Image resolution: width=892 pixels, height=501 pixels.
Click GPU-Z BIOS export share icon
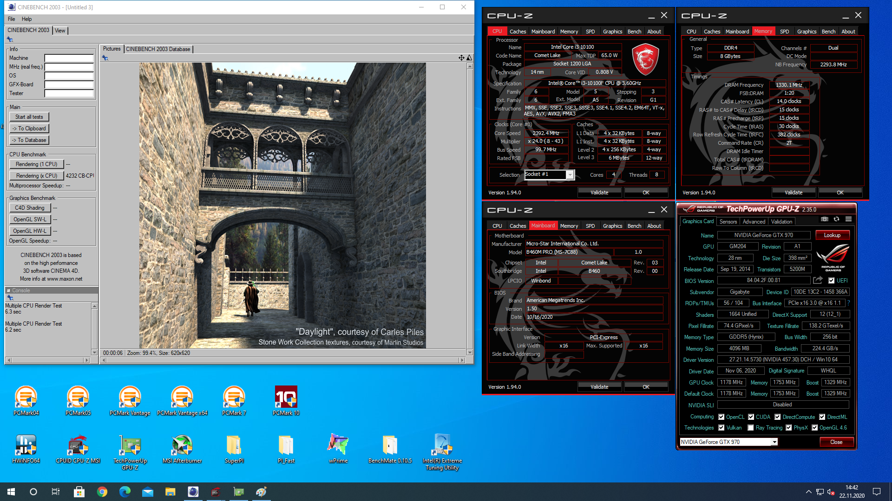[x=818, y=280]
